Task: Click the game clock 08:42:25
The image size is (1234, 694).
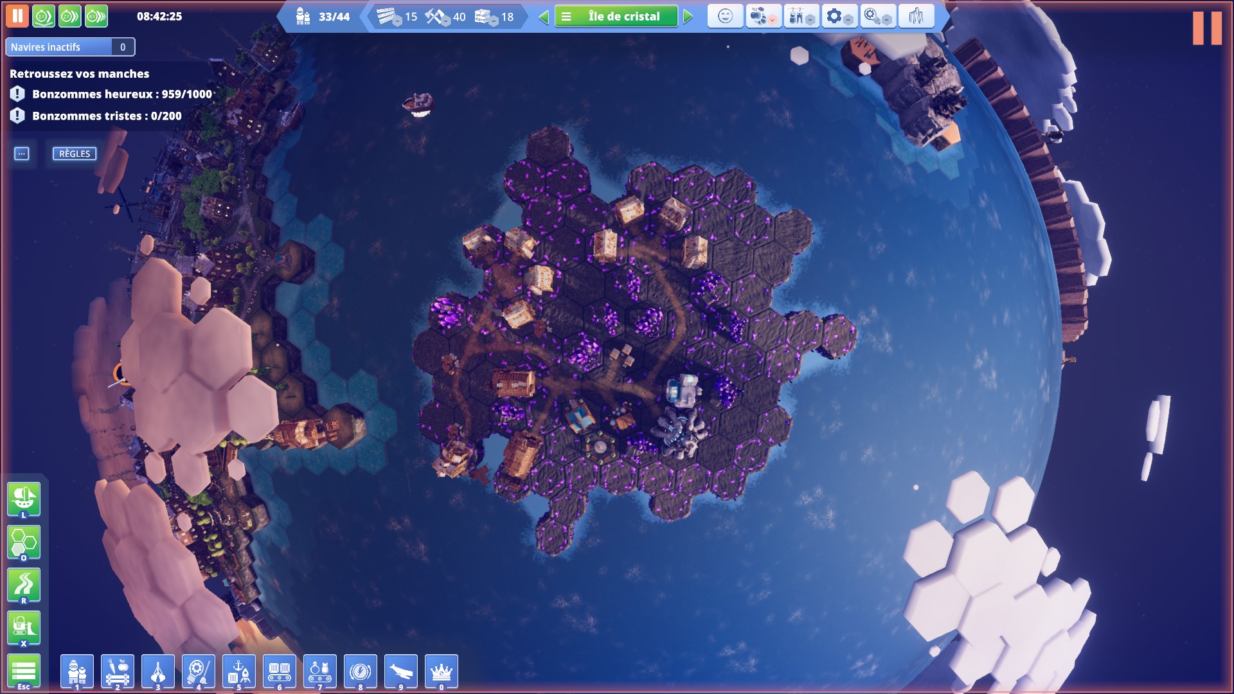Action: (x=159, y=17)
